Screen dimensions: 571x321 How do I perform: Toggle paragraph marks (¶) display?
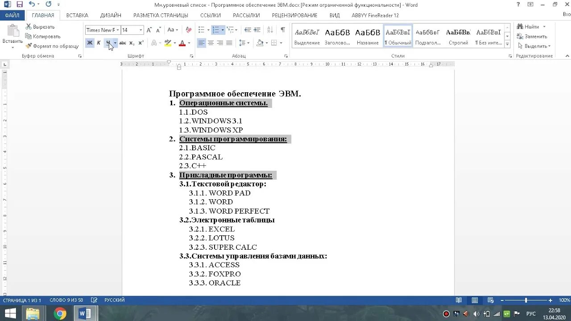pyautogui.click(x=282, y=30)
